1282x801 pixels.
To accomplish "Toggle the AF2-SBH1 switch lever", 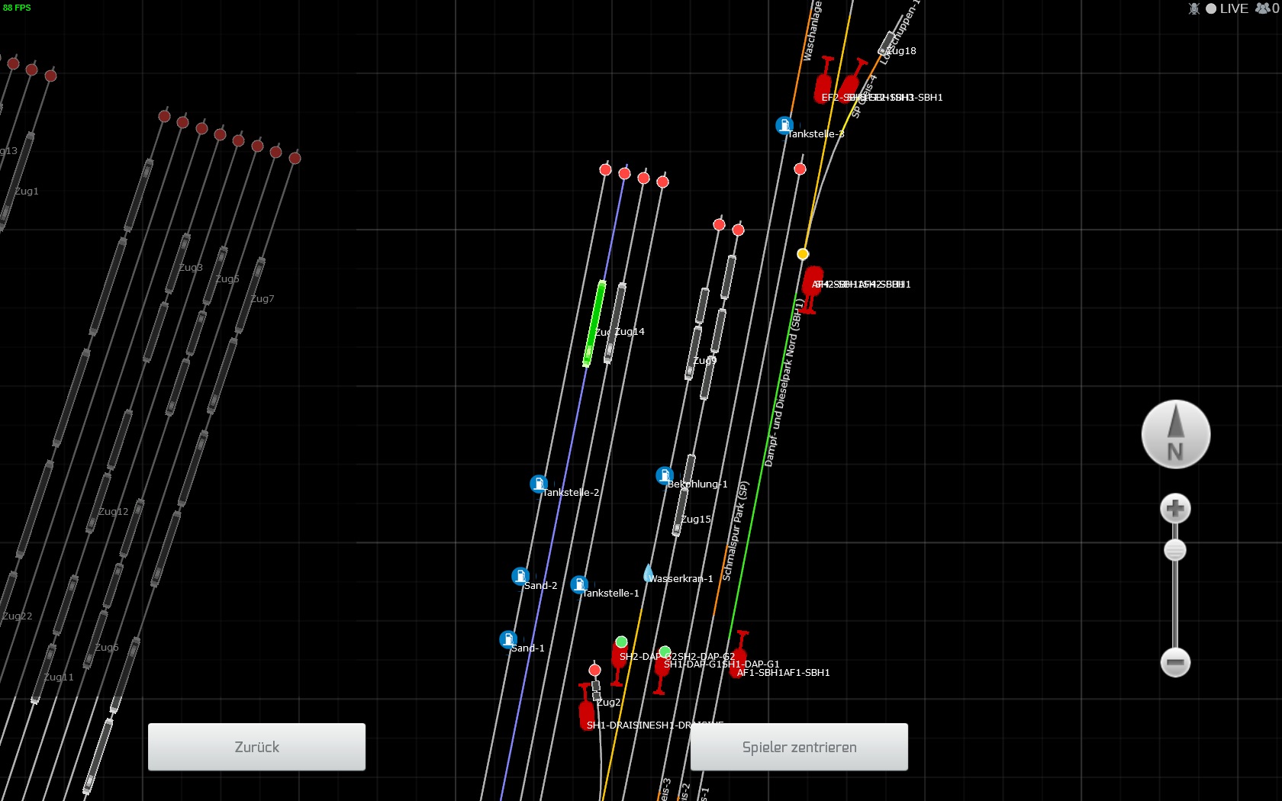I will pos(812,289).
